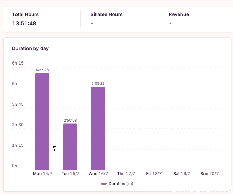Click the Thu 17/7 axis label
The height and width of the screenshot is (194, 233).
(x=126, y=174)
